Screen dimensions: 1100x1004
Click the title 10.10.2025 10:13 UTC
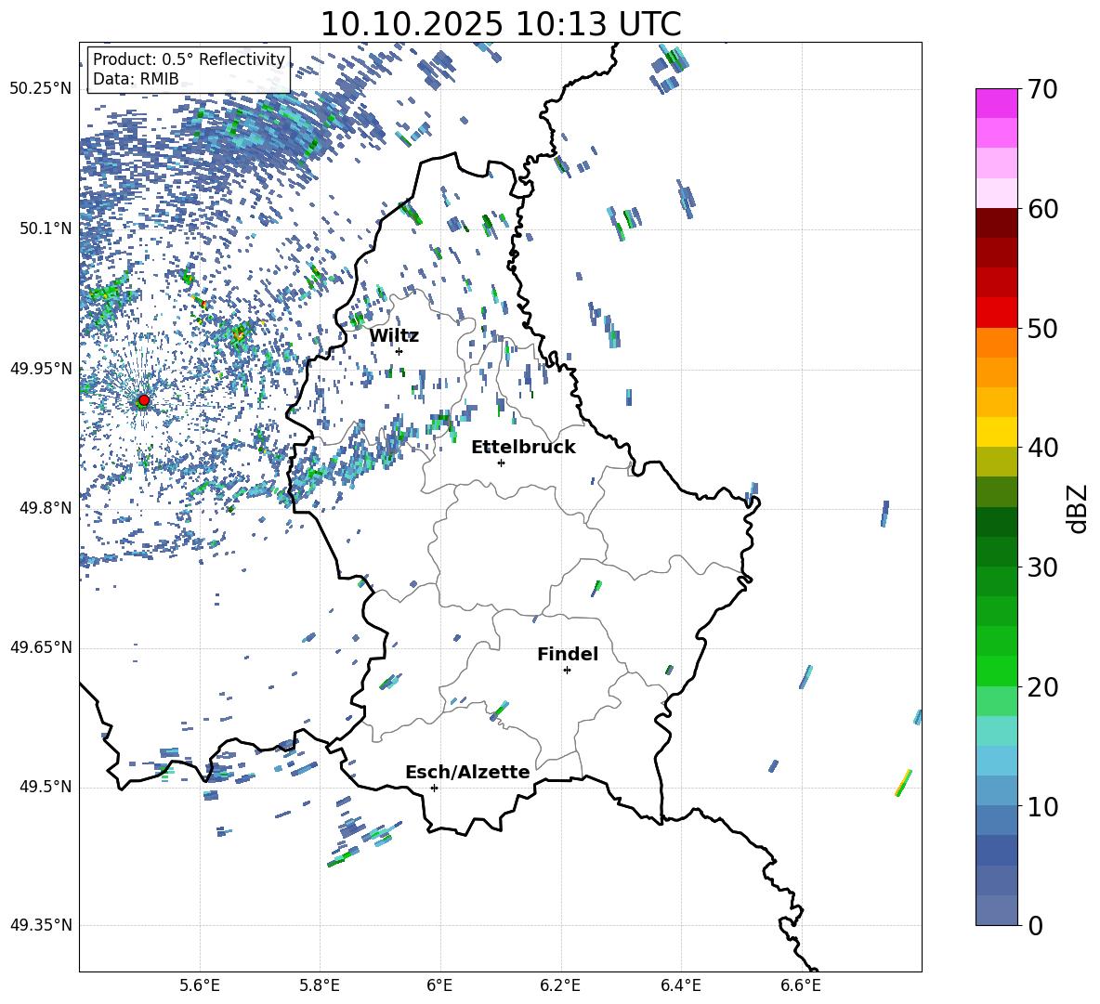tap(501, 24)
